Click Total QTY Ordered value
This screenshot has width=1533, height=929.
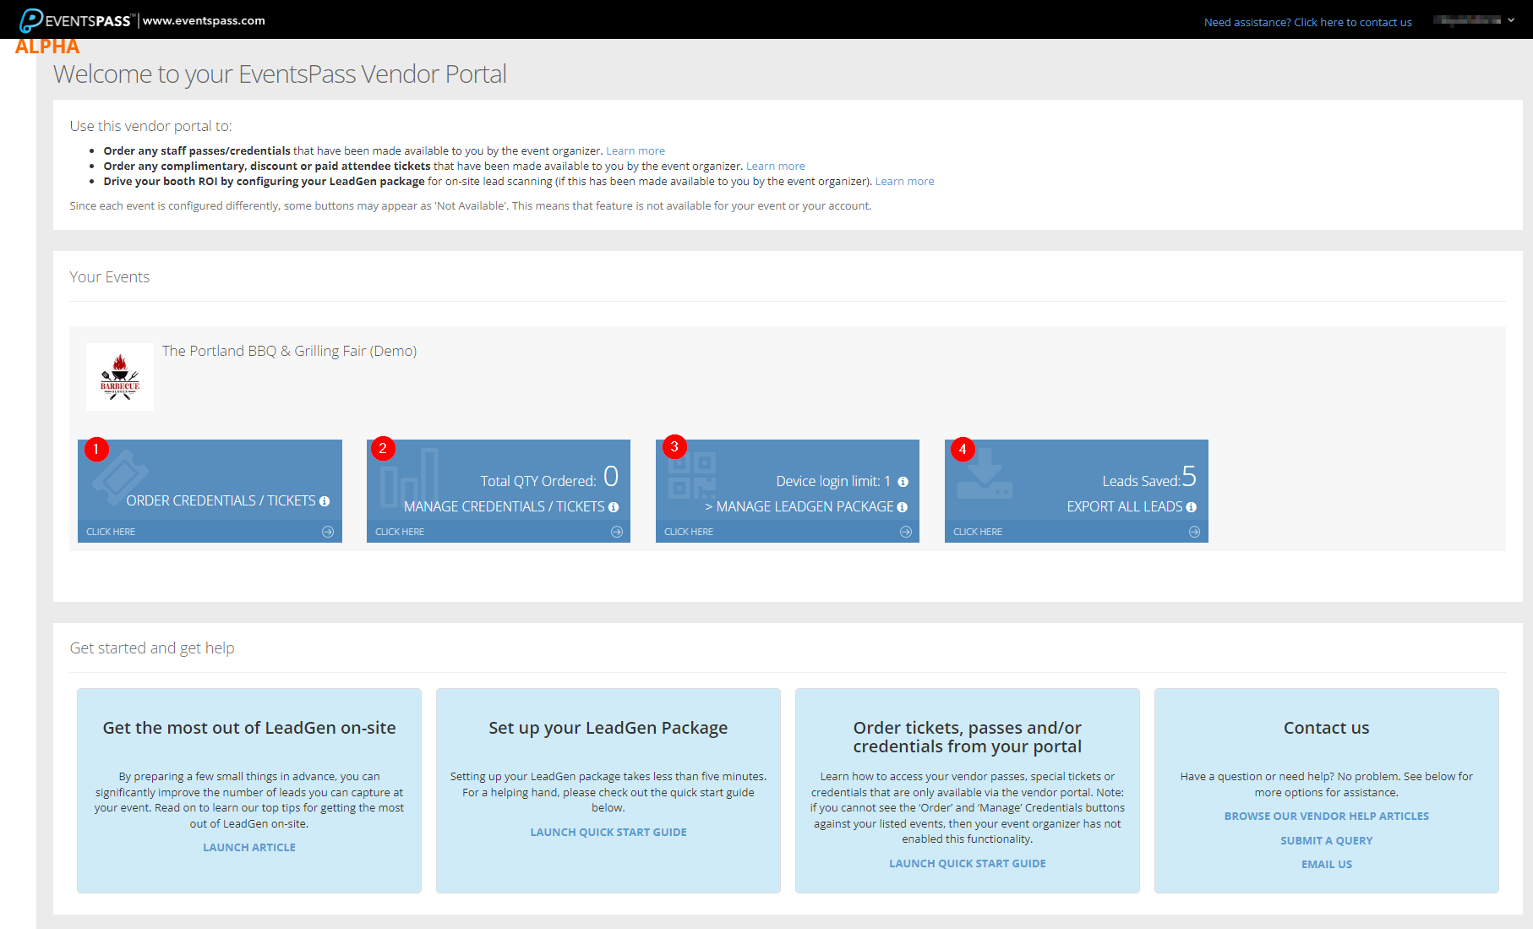611,477
